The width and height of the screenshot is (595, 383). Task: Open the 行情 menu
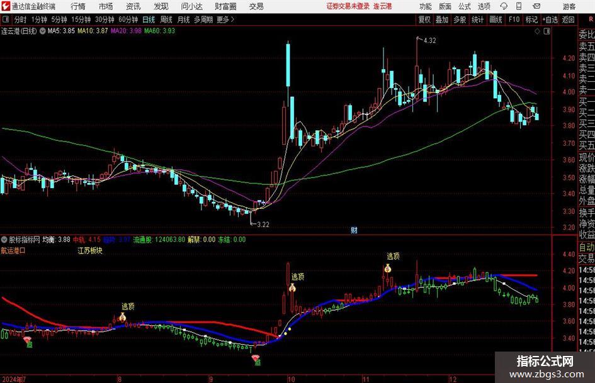point(78,6)
